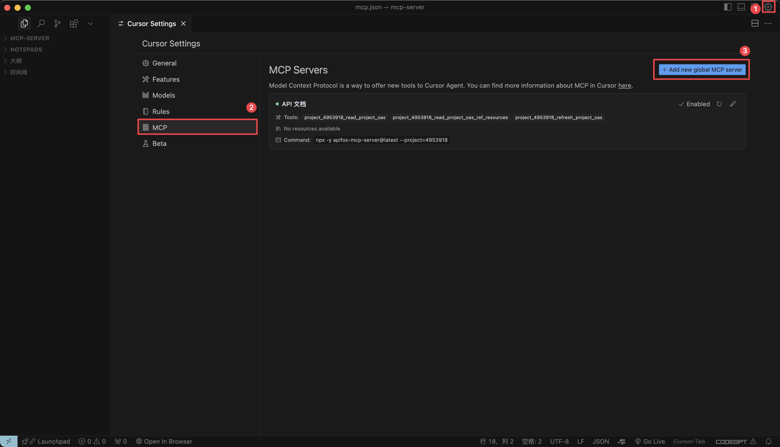The width and height of the screenshot is (780, 447).
Task: Expand the NOTEPADS section
Action: (x=26, y=49)
